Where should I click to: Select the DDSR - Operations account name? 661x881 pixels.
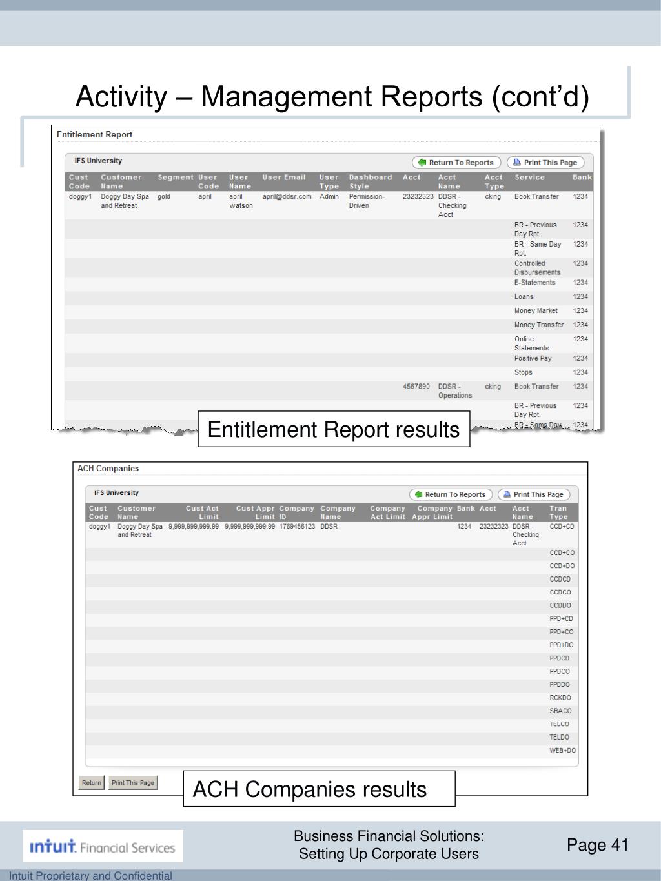pos(455,391)
